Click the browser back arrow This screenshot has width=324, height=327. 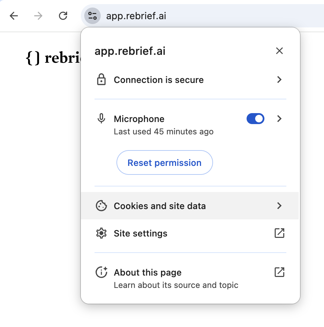(14, 16)
